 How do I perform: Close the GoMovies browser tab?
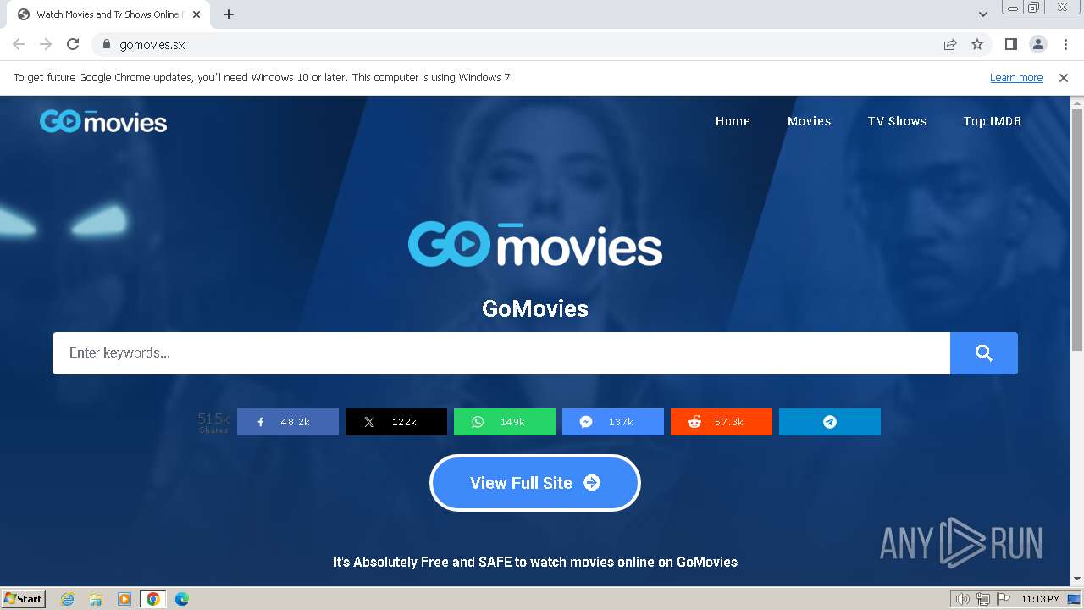point(196,14)
